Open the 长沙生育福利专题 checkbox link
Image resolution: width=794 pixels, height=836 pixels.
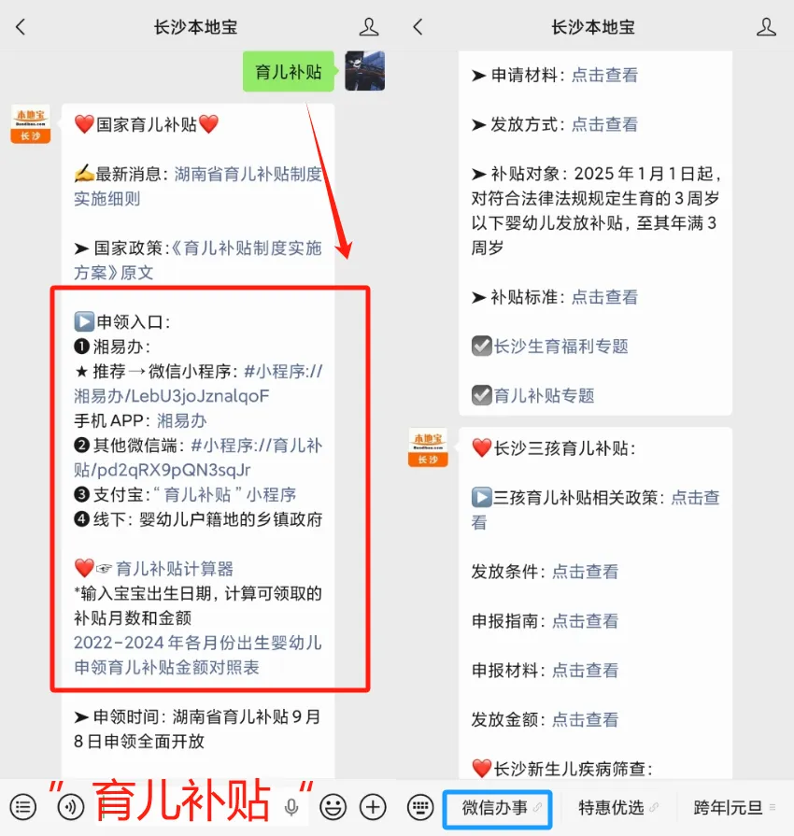tap(550, 346)
